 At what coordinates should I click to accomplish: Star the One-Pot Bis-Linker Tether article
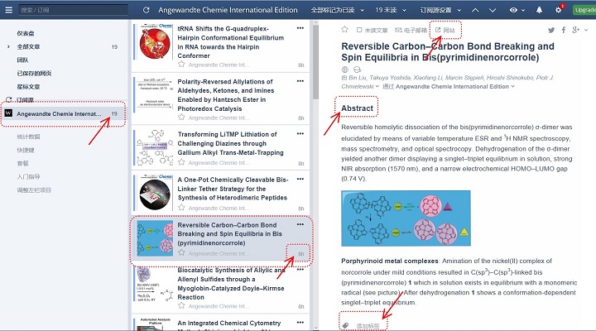point(181,208)
